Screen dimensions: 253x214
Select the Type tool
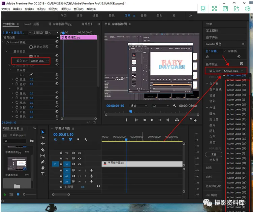[x=43, y=174]
